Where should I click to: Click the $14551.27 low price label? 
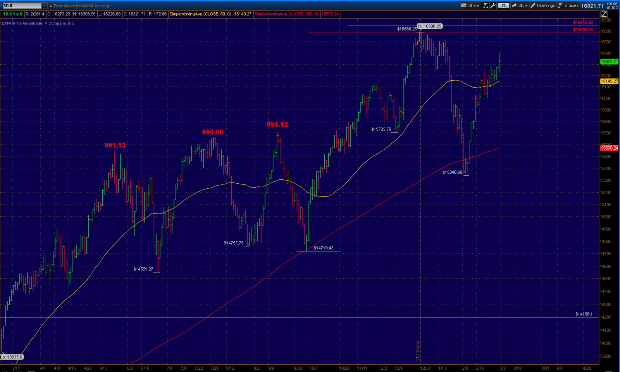tap(143, 269)
